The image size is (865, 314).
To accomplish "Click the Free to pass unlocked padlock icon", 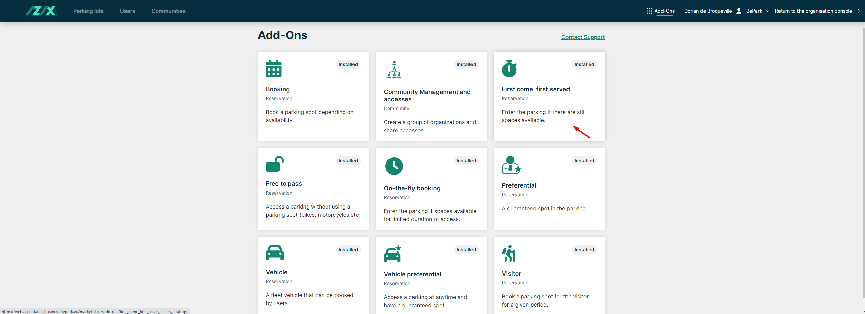I will pyautogui.click(x=274, y=164).
